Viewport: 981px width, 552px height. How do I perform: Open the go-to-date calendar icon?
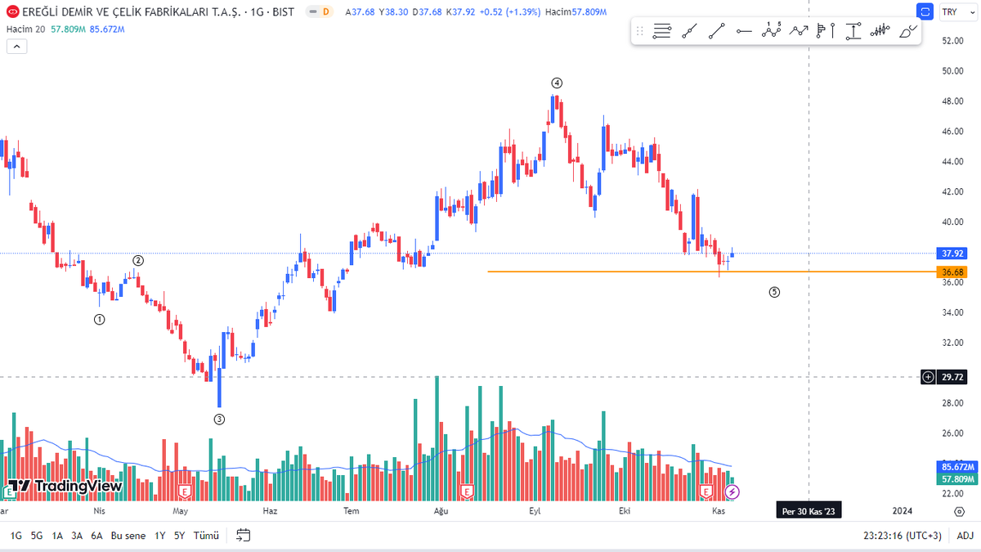point(243,535)
